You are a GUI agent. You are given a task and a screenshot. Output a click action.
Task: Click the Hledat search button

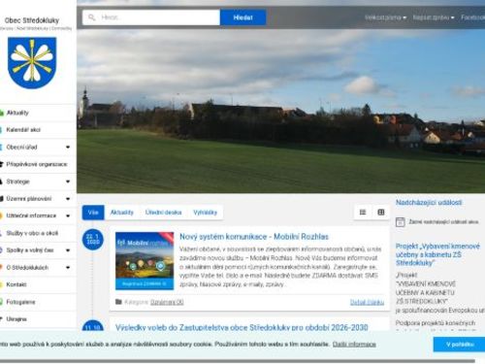point(242,17)
